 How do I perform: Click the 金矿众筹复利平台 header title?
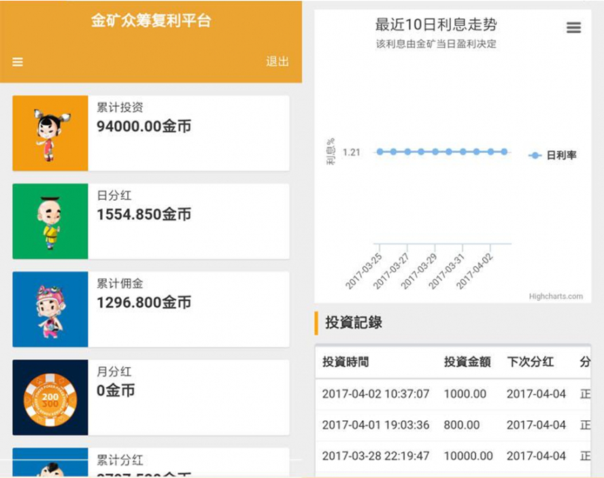point(151,20)
